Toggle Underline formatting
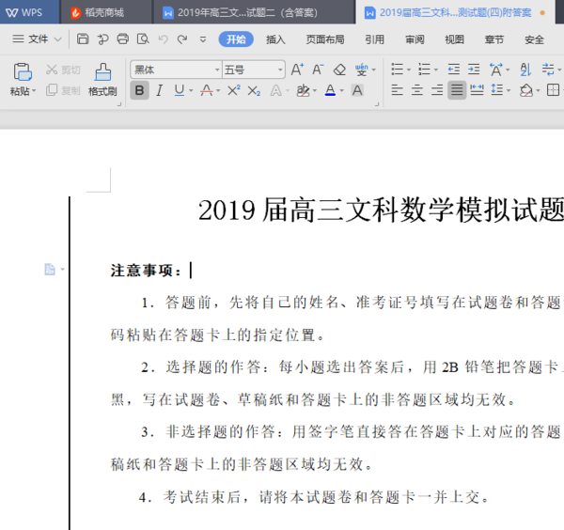Image resolution: width=564 pixels, height=530 pixels. [180, 90]
